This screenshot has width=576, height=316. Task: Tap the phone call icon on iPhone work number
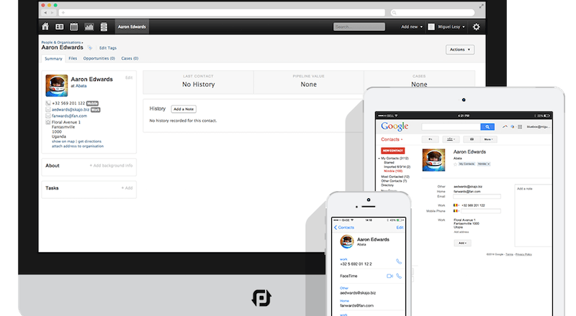(399, 261)
